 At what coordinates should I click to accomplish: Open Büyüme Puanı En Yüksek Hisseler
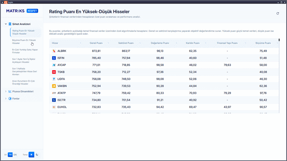(x=24, y=42)
